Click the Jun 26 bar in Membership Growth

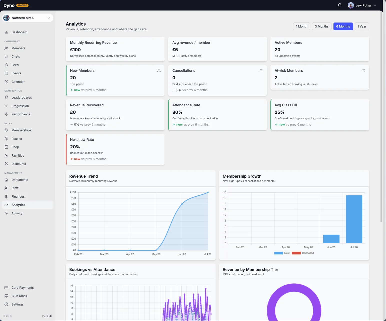pos(331,239)
